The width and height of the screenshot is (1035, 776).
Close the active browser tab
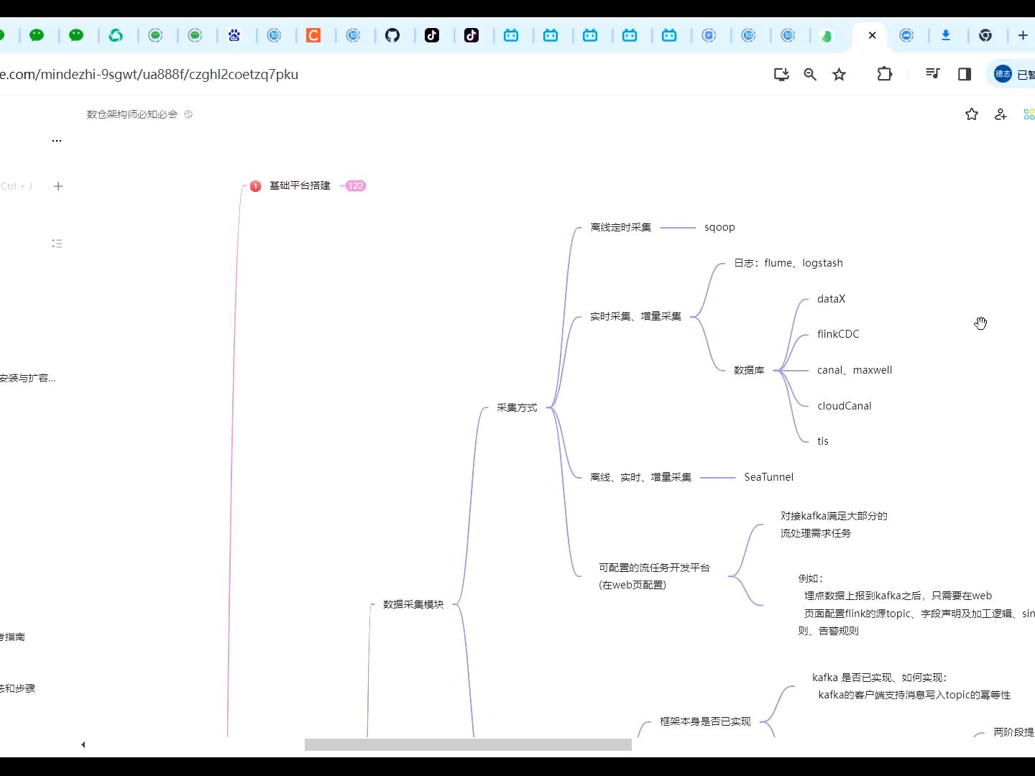[x=872, y=35]
